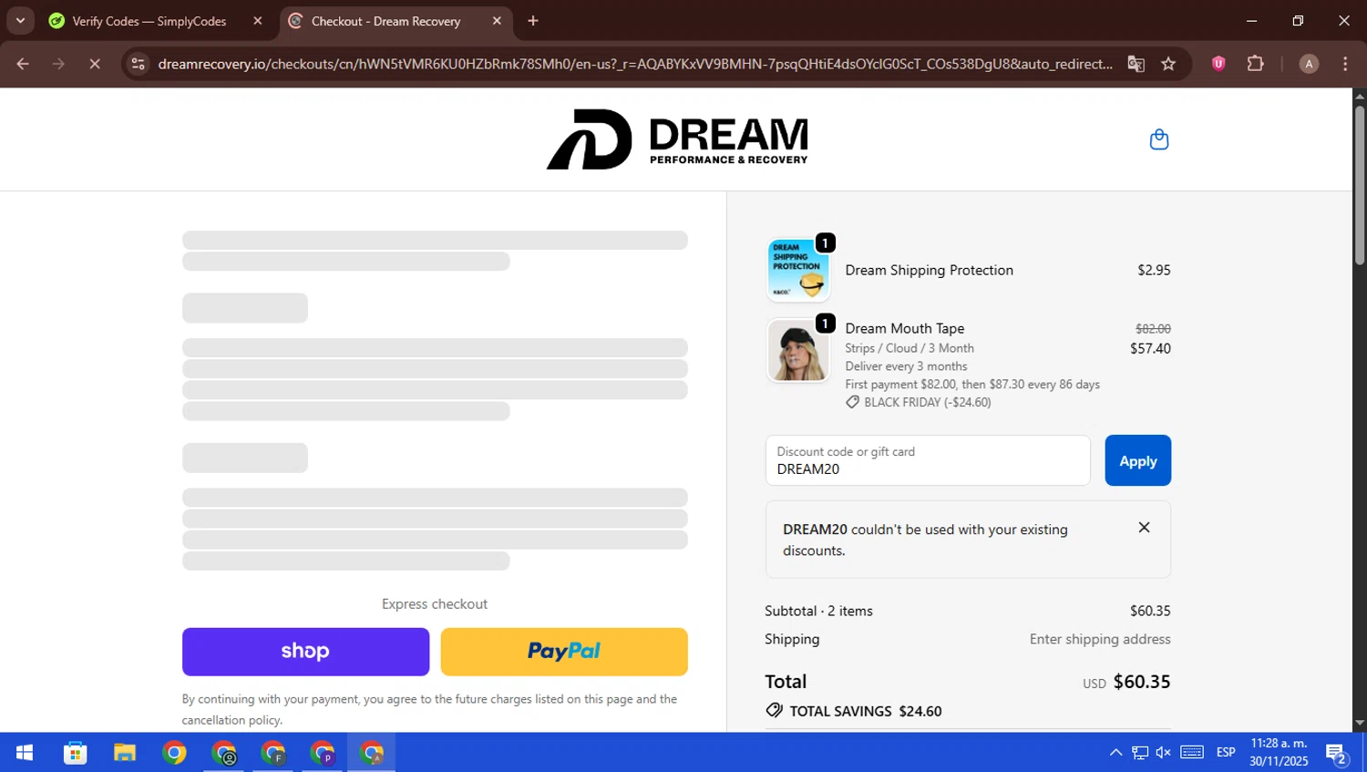Viewport: 1367px width, 772px height.
Task: Open the touch keyboard tray icon
Action: tap(1192, 753)
